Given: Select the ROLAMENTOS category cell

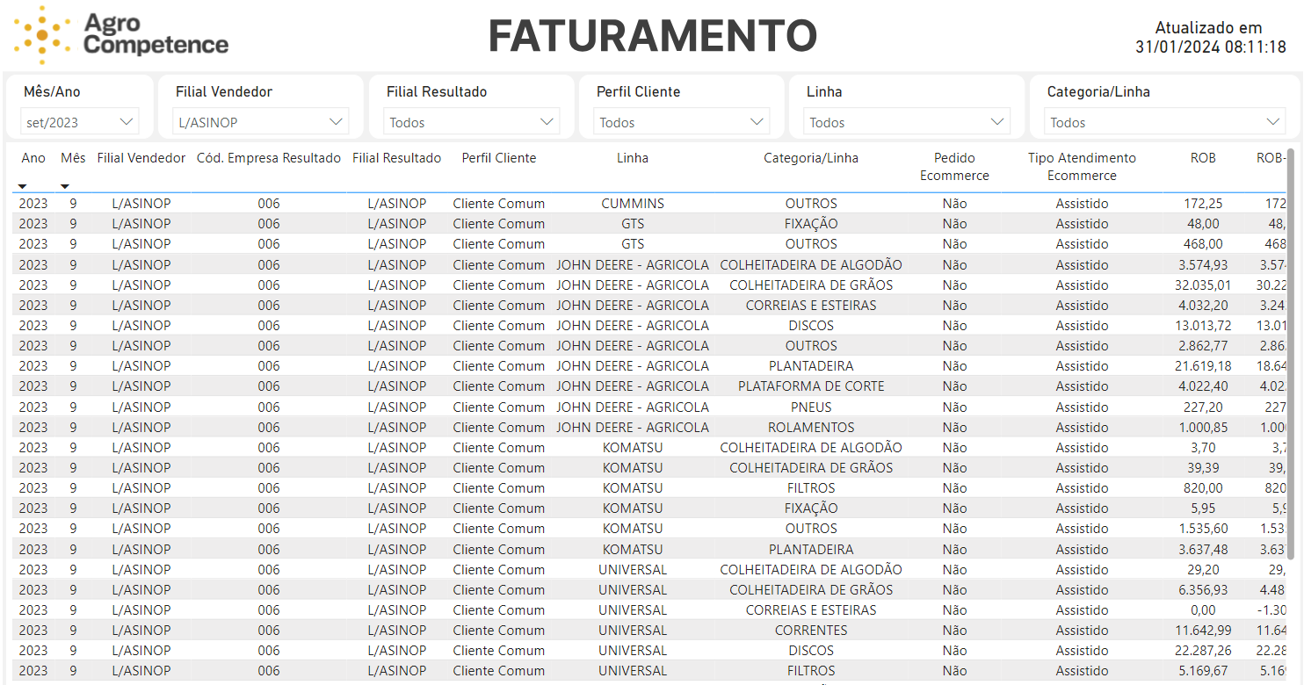Looking at the screenshot, I should [811, 428].
